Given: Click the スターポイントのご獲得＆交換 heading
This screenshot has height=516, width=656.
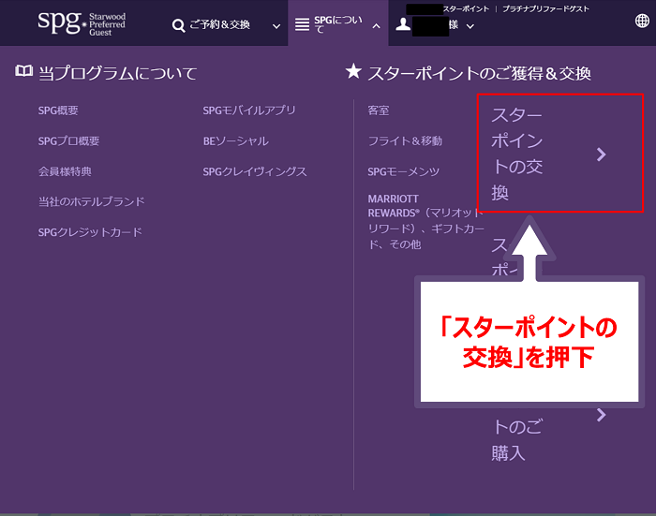Looking at the screenshot, I should [x=479, y=73].
